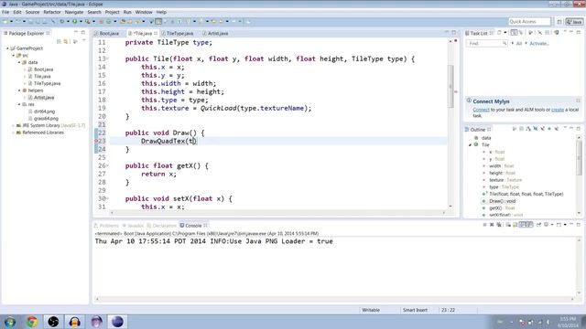Click New Task icon in Task List
The image size is (586, 329).
[499, 33]
